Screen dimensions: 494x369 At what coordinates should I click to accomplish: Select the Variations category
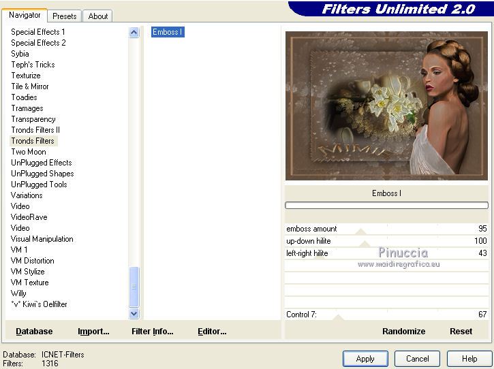click(27, 195)
